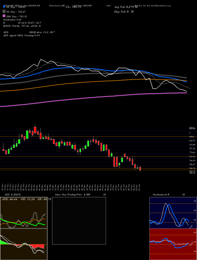
Task: Click the blue Stochastics oscillator chart
Action: [173, 213]
